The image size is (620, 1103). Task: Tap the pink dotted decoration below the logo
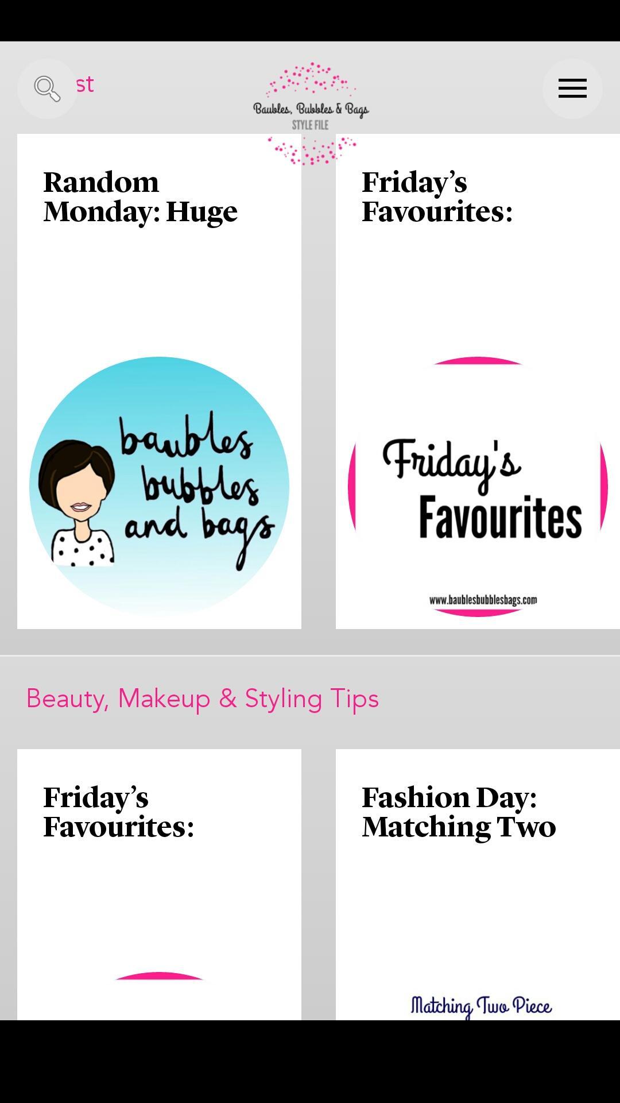point(312,151)
